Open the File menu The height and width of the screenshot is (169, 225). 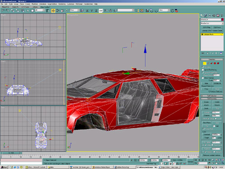(2, 4)
